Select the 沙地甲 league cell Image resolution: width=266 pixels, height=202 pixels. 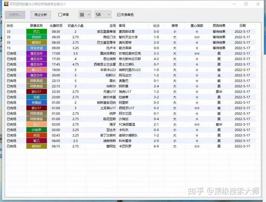point(37,130)
